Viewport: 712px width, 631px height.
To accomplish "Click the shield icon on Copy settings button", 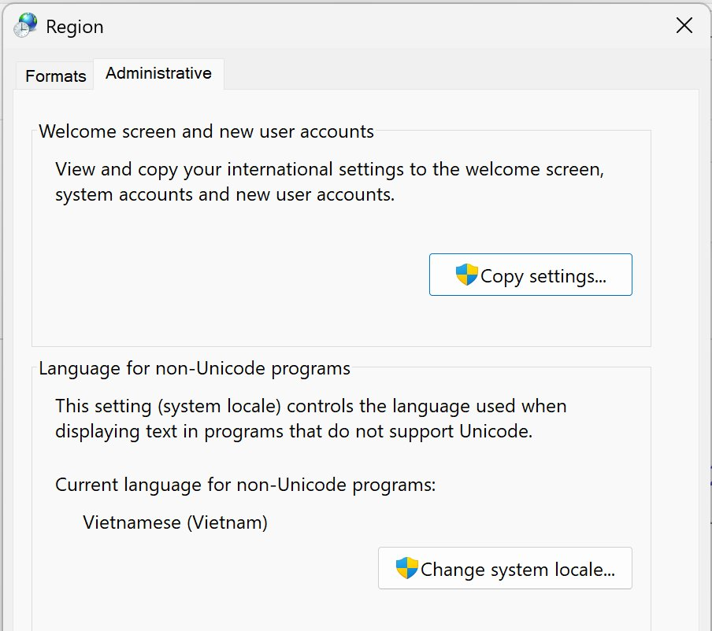I will point(466,275).
